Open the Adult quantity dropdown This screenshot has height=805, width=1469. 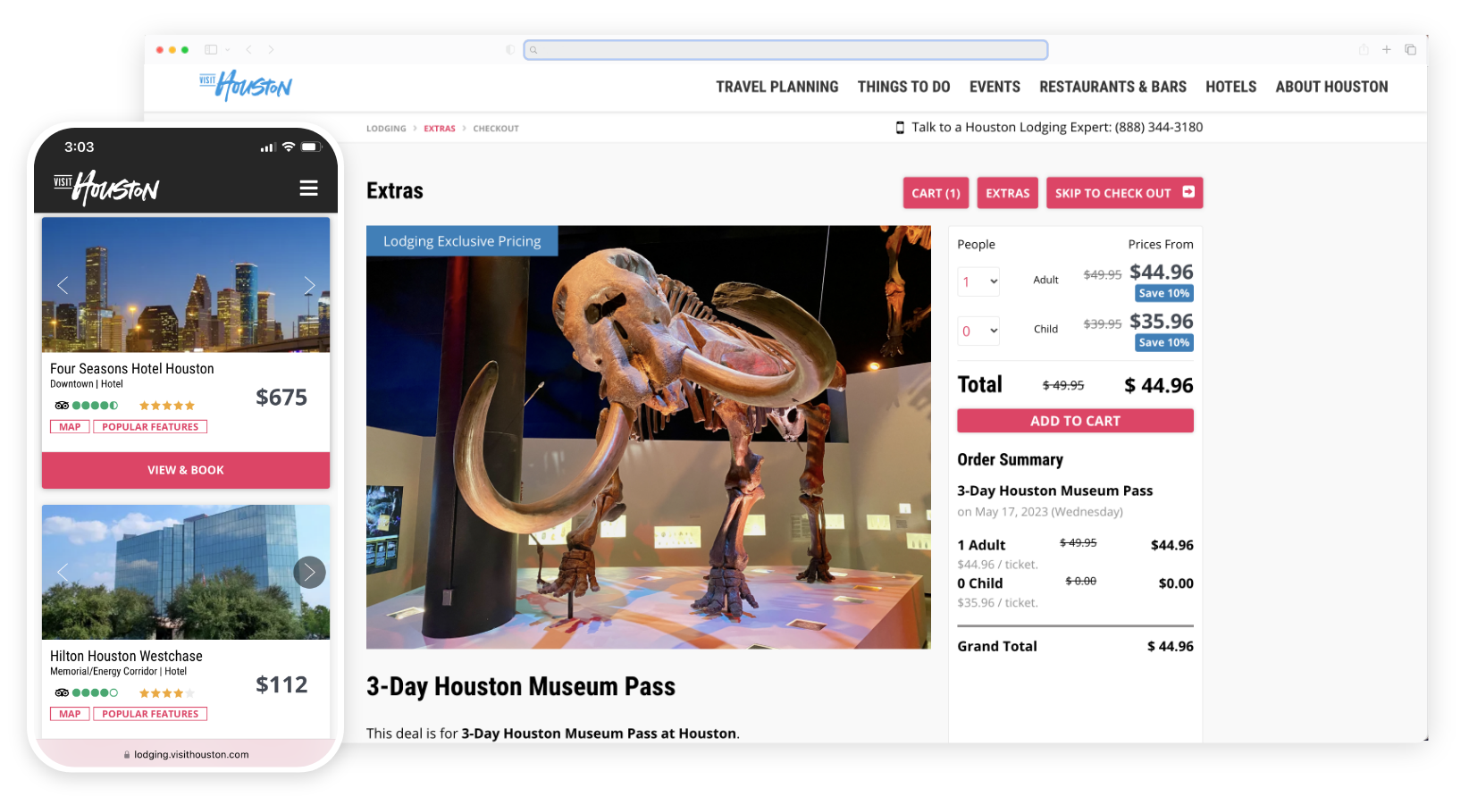pos(978,281)
